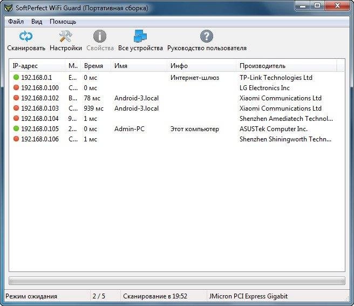Click red status dot for 192.168.0.103
Image resolution: width=354 pixels, height=306 pixels.
[16, 108]
